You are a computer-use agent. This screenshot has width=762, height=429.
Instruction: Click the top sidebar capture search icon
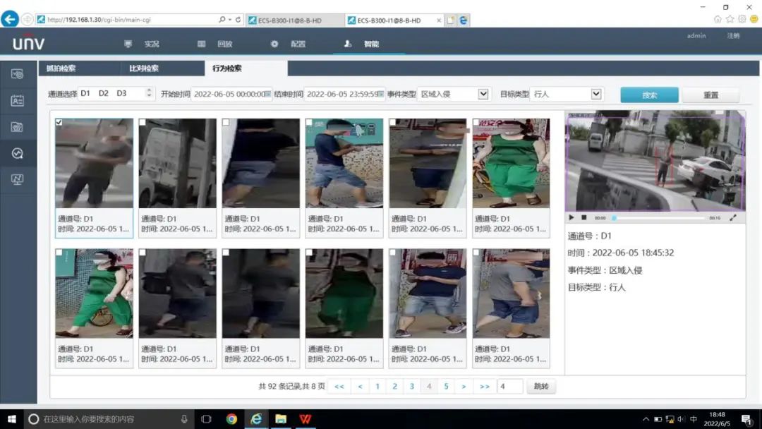coord(18,73)
